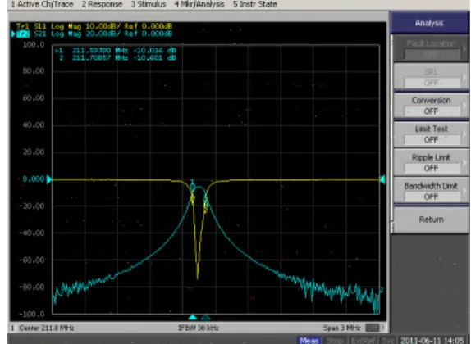Click the date and time 2011-06-11 14:05
This screenshot has width=471, height=344.
[x=432, y=341]
